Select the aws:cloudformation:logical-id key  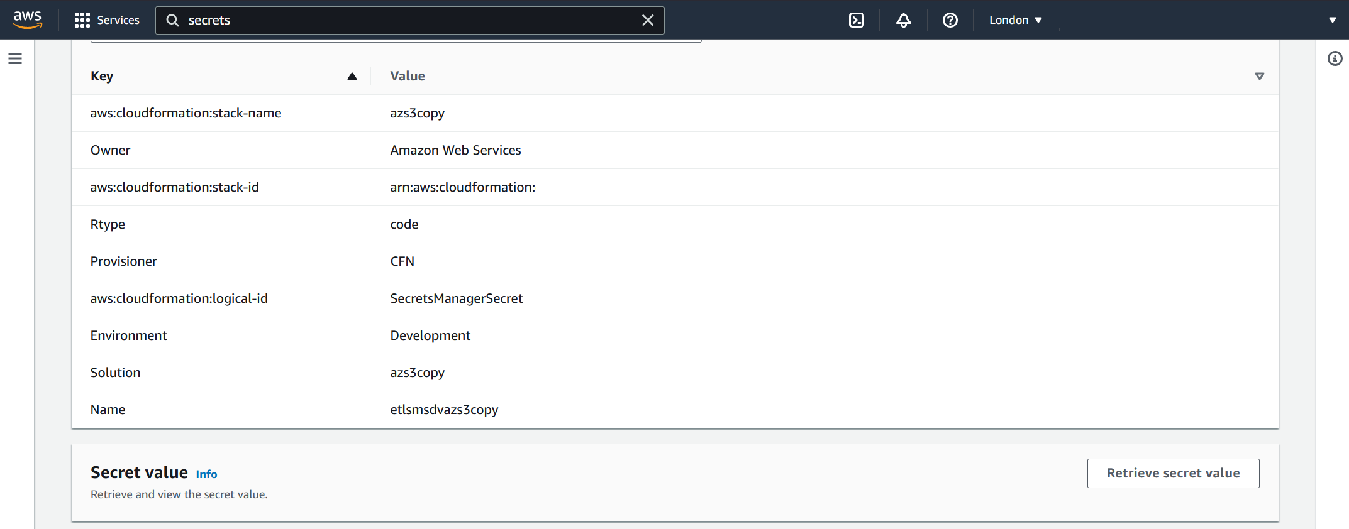(x=179, y=298)
